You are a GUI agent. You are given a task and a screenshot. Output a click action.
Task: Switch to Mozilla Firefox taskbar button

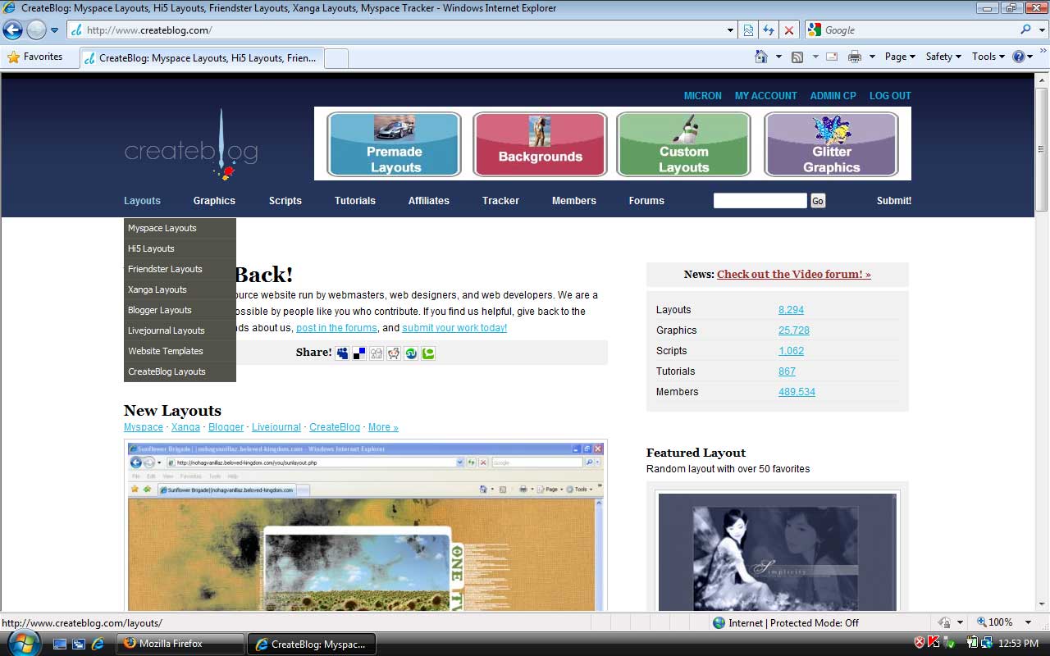coord(180,644)
